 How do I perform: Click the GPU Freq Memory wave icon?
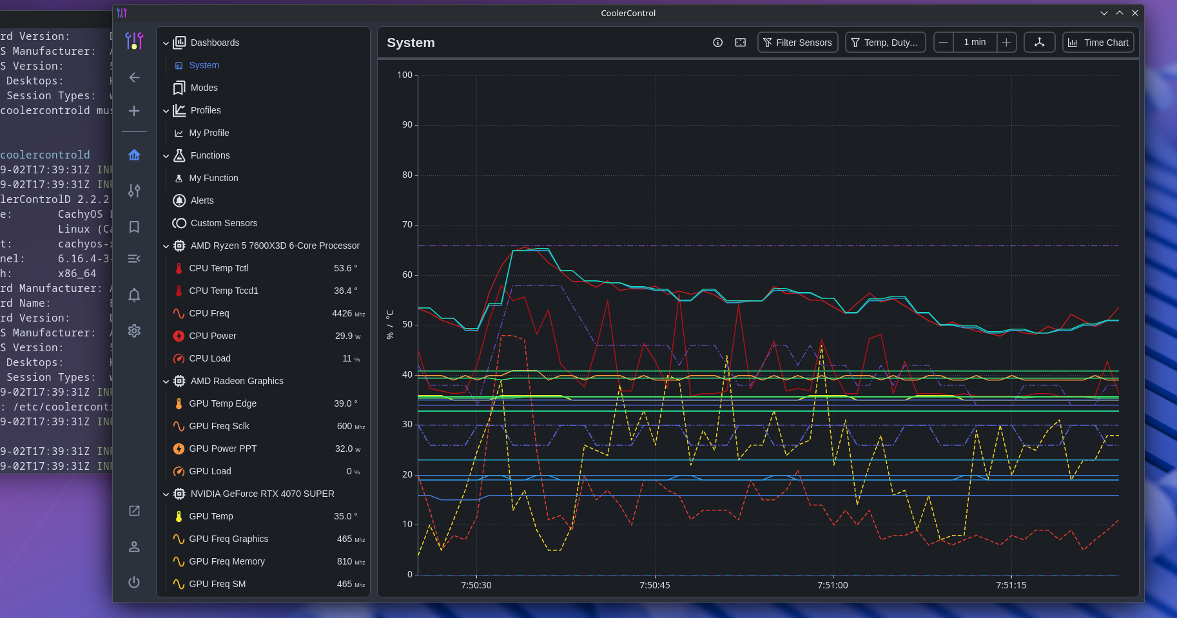[179, 561]
